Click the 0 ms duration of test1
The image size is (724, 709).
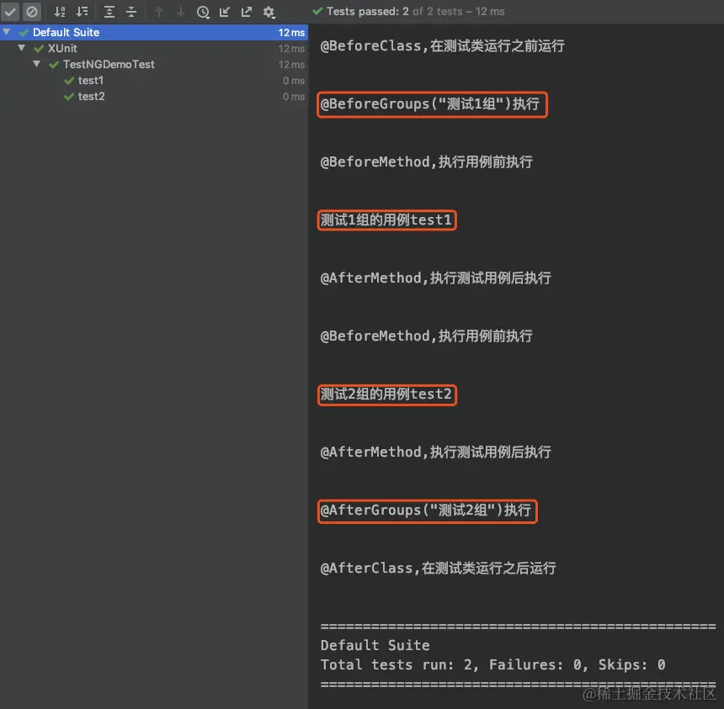tap(294, 81)
